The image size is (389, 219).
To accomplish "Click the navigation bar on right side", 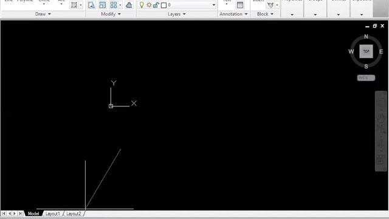I will click(381, 131).
